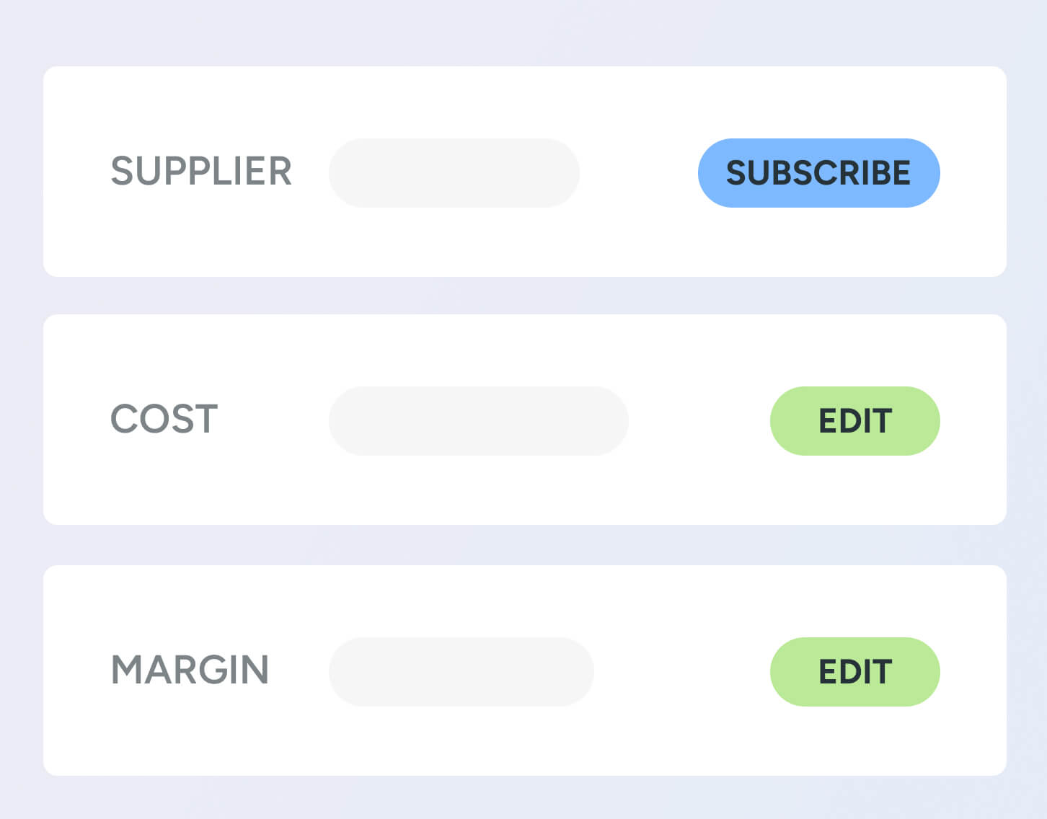Select the word MARGIN in the bottom card
Image resolution: width=1047 pixels, height=819 pixels.
tap(190, 670)
